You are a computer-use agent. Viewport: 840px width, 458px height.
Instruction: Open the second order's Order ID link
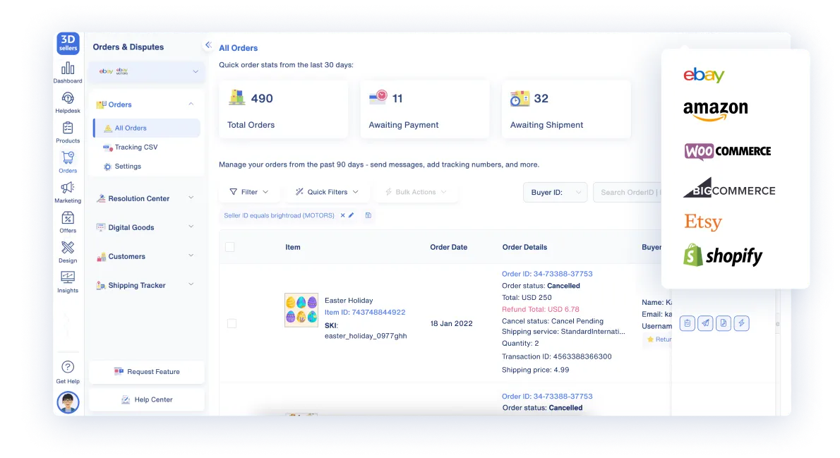tap(547, 397)
